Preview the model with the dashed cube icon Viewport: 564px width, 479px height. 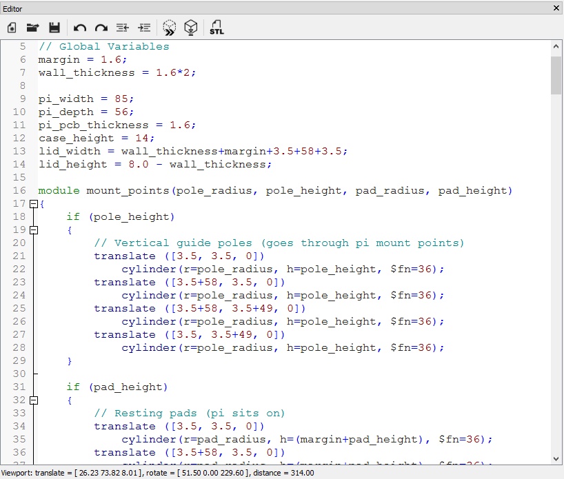click(170, 28)
